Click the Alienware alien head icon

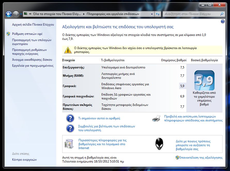pyautogui.click(x=159, y=144)
